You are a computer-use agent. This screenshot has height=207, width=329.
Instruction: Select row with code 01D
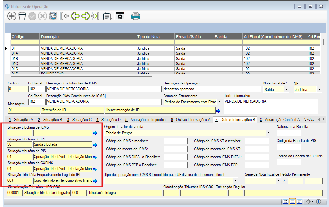coord(165,69)
